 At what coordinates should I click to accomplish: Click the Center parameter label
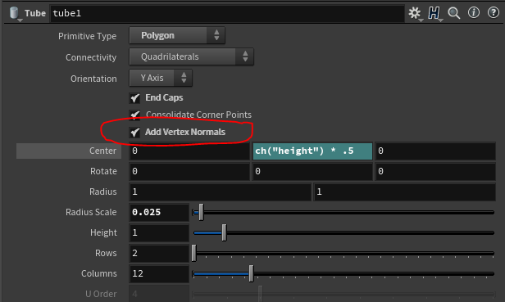coord(102,151)
